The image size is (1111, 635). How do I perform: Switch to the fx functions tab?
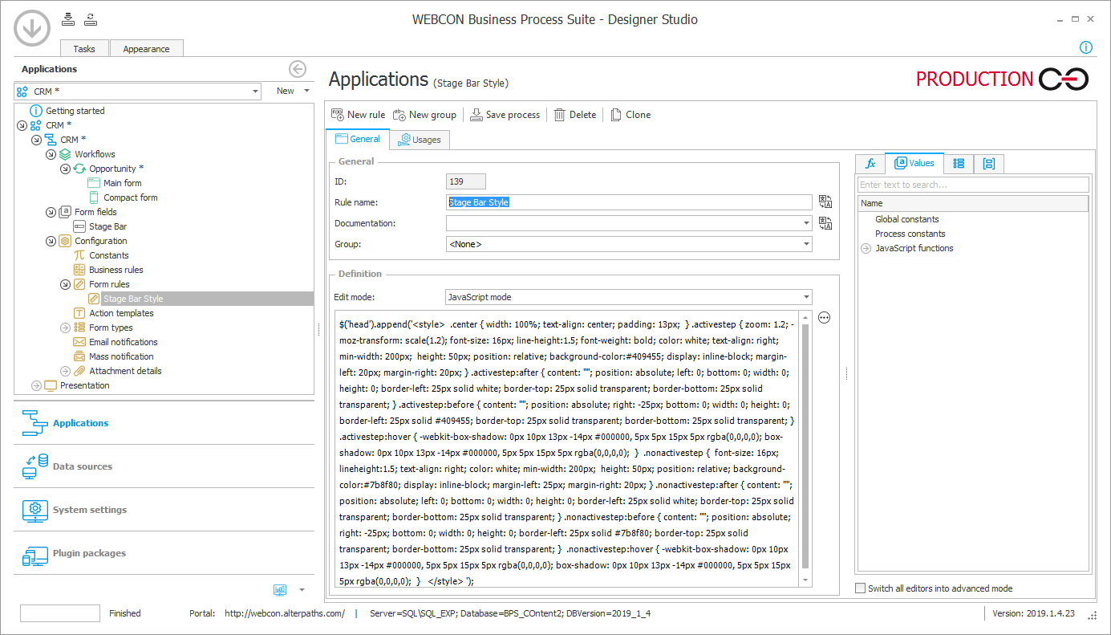870,164
